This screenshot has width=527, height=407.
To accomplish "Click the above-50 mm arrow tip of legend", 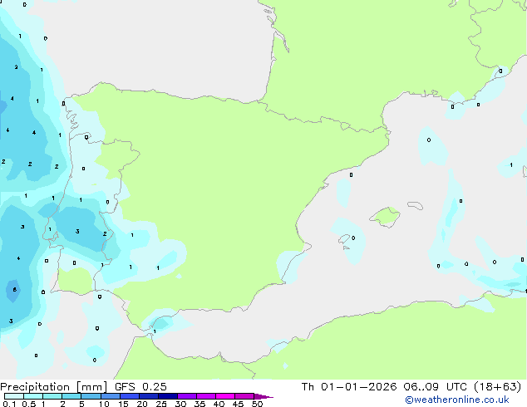I will point(263,396).
